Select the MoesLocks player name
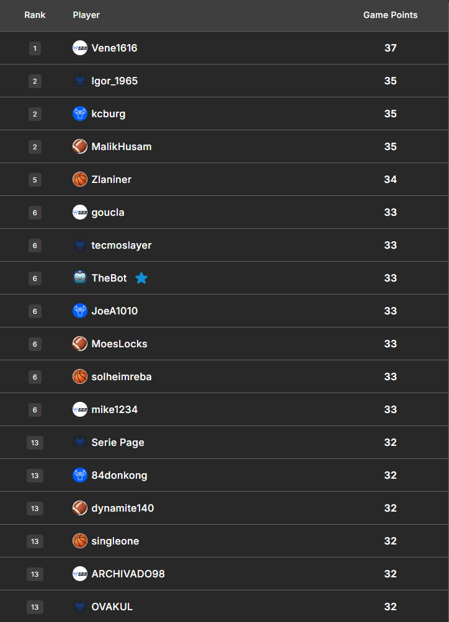449x622 pixels. [119, 344]
